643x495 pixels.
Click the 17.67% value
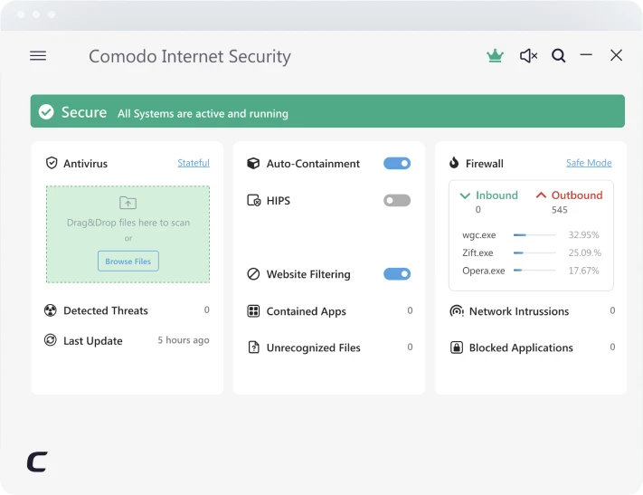pos(583,271)
